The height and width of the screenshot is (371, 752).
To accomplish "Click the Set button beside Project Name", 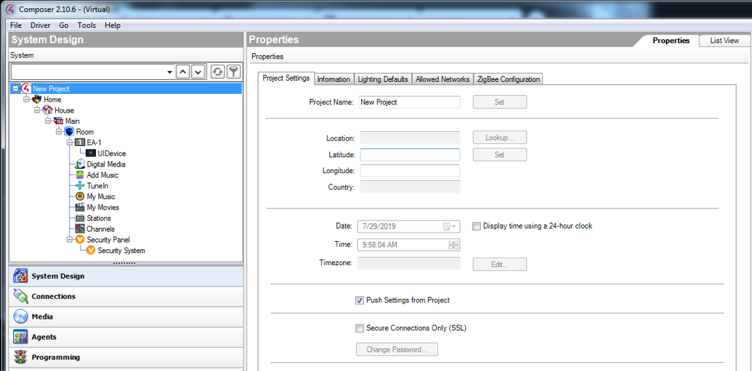I will pyautogui.click(x=499, y=102).
